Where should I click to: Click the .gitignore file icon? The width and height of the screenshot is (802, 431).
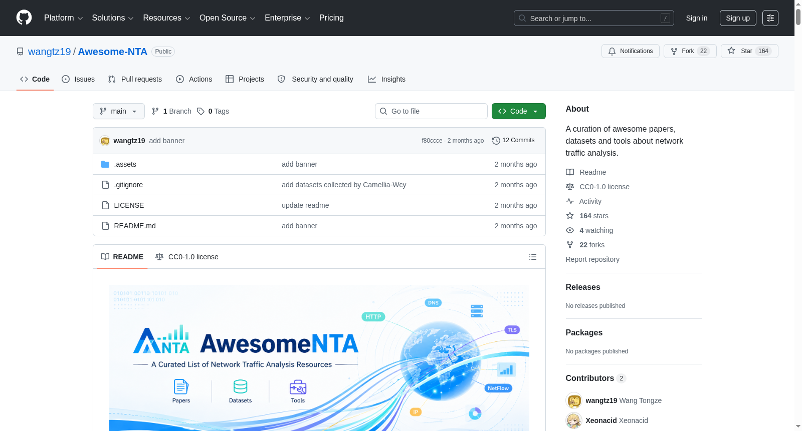pos(105,185)
